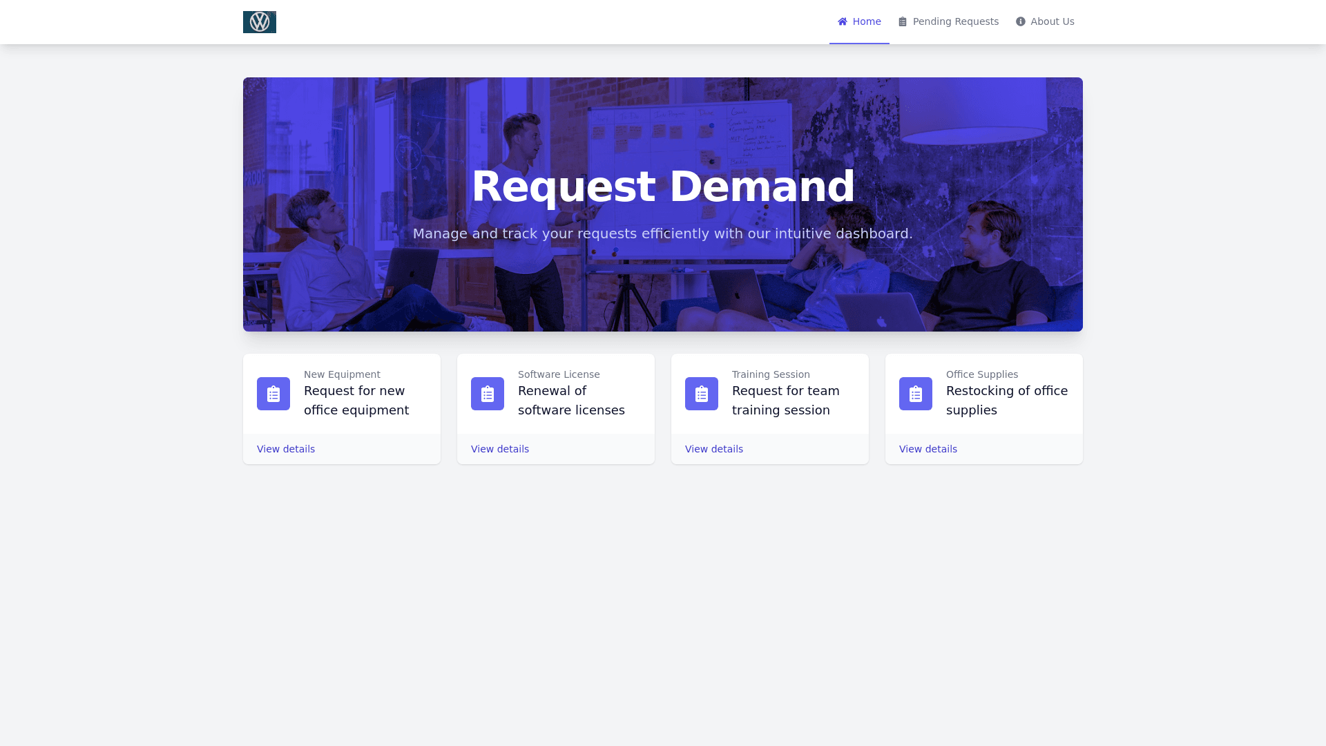The width and height of the screenshot is (1326, 746).
Task: Click the Office Supplies clipboard icon
Action: click(x=916, y=394)
